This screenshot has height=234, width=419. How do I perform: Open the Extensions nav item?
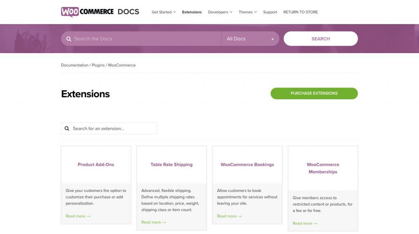coord(192,12)
